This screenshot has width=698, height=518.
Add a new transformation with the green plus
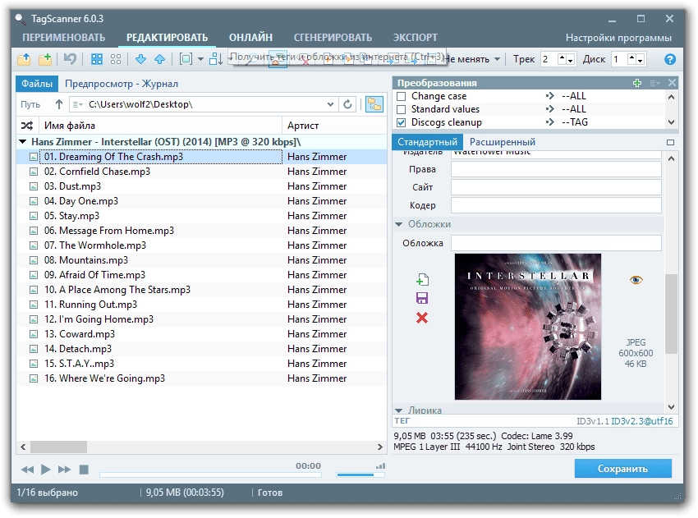[637, 83]
